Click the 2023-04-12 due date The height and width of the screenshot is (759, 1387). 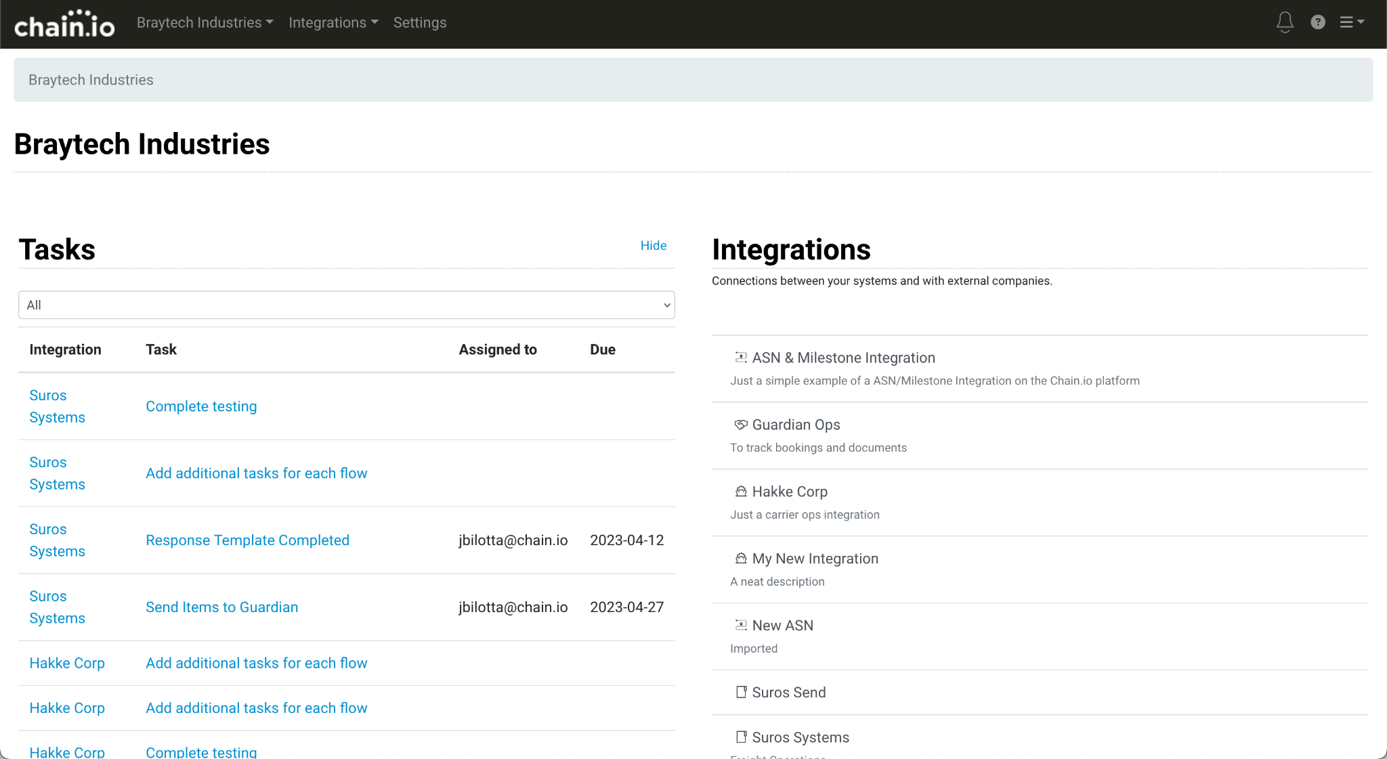click(626, 540)
